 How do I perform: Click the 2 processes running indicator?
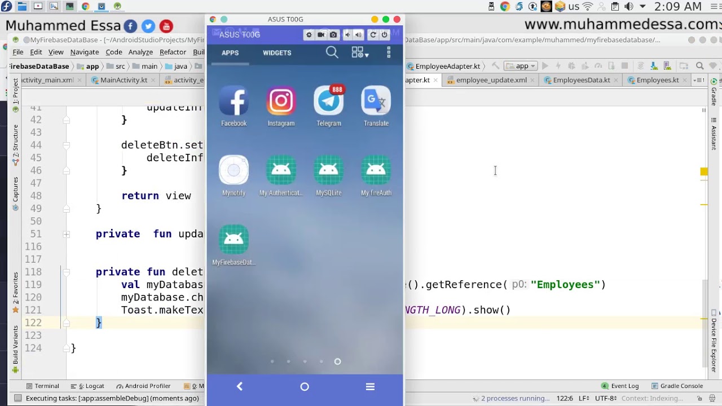[x=510, y=398]
